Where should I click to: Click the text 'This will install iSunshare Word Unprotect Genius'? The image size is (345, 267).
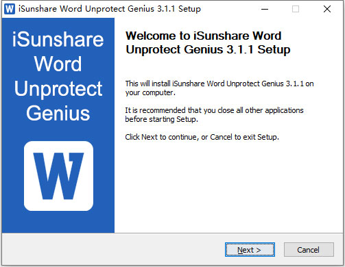pyautogui.click(x=204, y=84)
